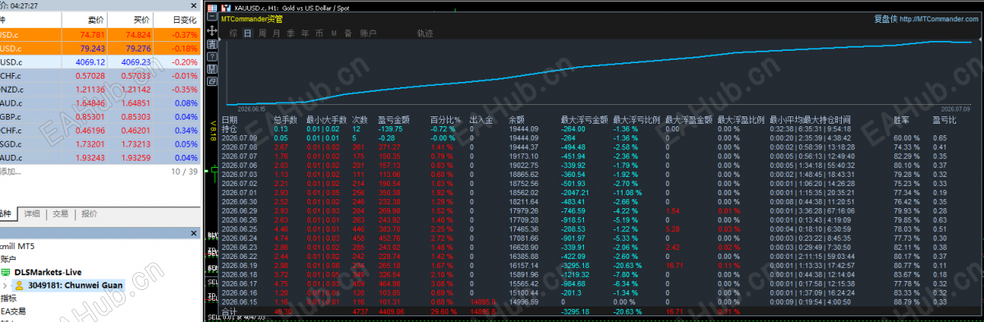Click the 胜率 column header
Image resolution: width=984 pixels, height=322 pixels.
[901, 120]
